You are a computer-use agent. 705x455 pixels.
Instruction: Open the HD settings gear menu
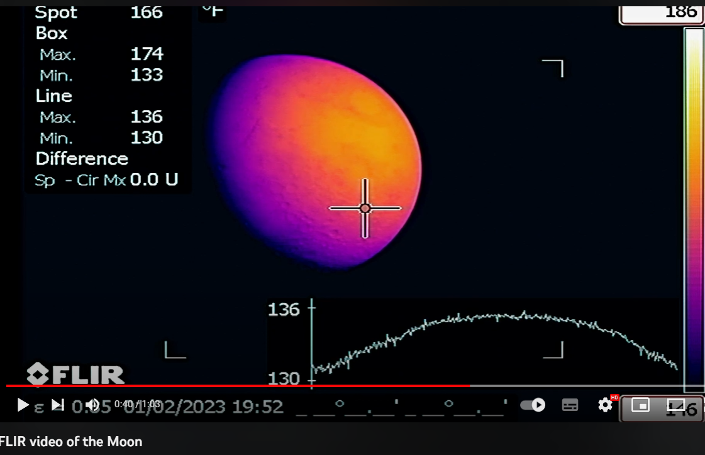click(x=605, y=405)
